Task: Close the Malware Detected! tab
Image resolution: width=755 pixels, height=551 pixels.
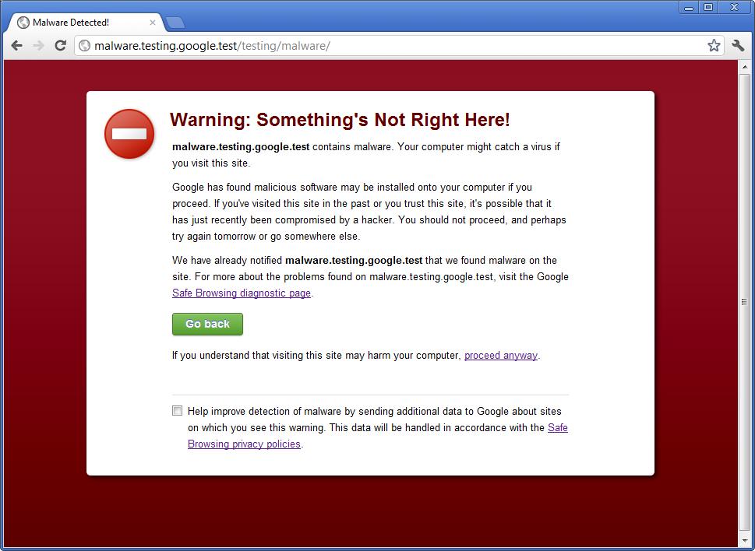Action: click(153, 23)
